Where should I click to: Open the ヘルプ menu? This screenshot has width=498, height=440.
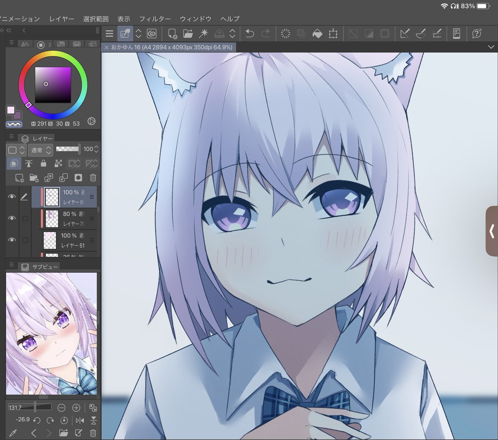click(x=230, y=19)
